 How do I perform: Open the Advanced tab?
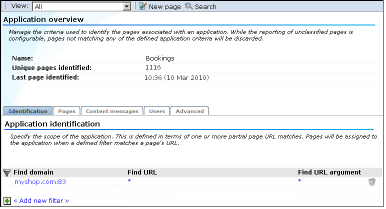(189, 111)
